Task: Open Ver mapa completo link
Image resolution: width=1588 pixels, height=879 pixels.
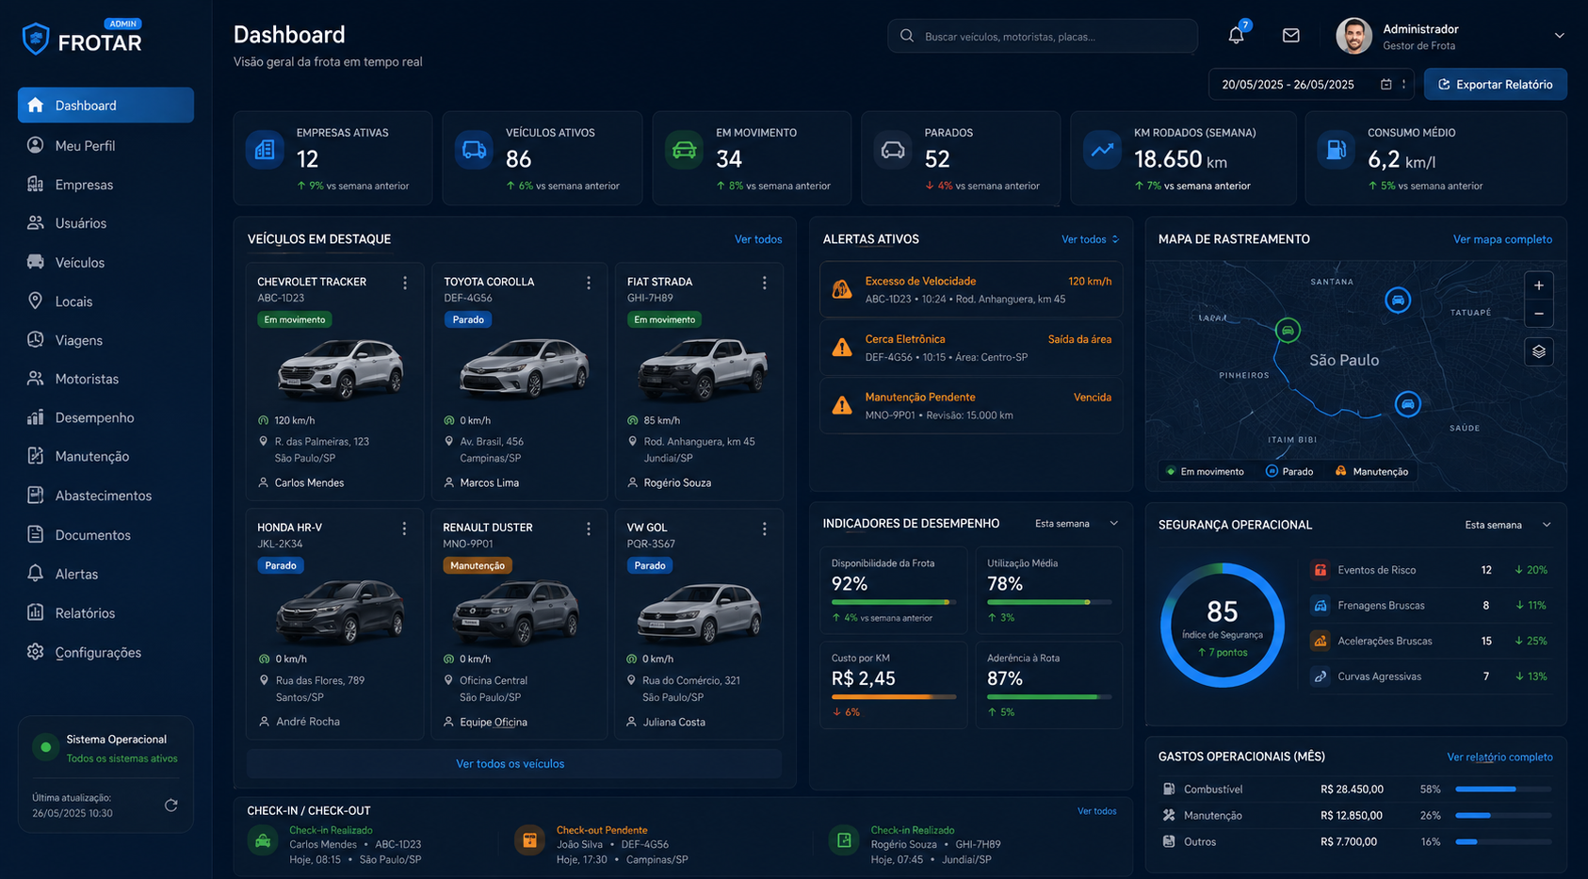Action: coord(1502,239)
